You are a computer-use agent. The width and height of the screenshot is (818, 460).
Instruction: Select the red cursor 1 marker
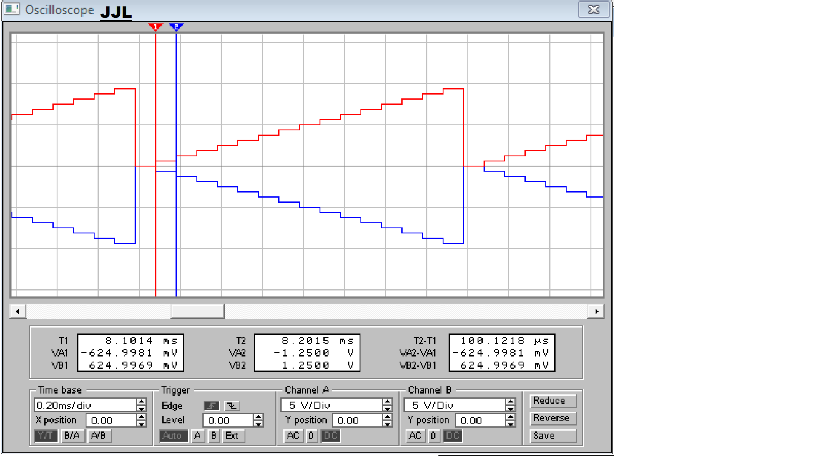[156, 27]
